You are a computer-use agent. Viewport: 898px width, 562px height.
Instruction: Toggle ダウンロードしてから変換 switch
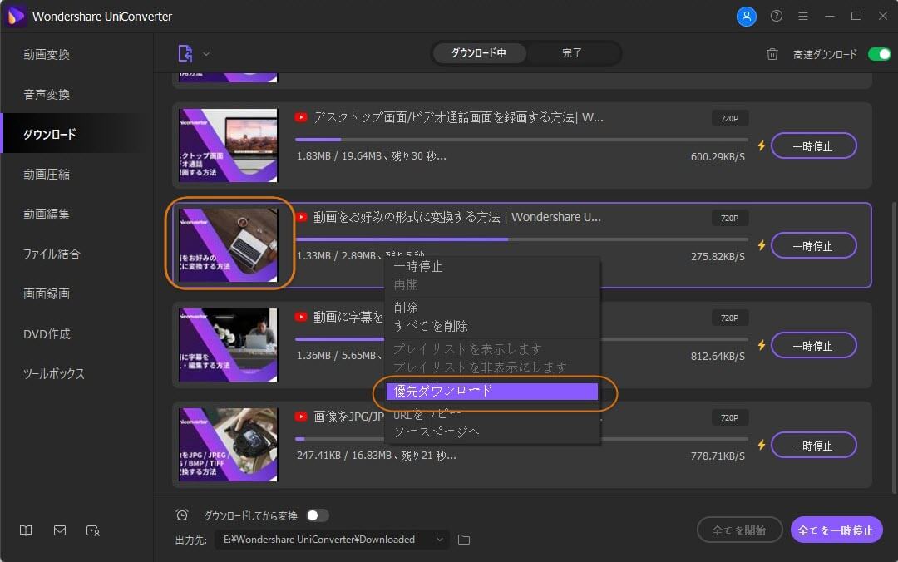coord(318,515)
